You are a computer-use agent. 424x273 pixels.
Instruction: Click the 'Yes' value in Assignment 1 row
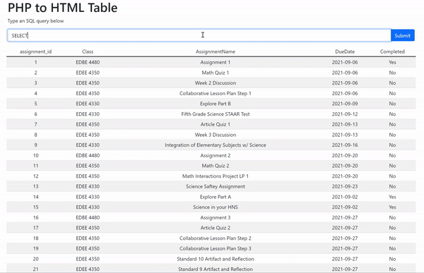[x=392, y=62]
